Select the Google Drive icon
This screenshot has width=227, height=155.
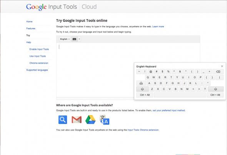tap(90, 120)
